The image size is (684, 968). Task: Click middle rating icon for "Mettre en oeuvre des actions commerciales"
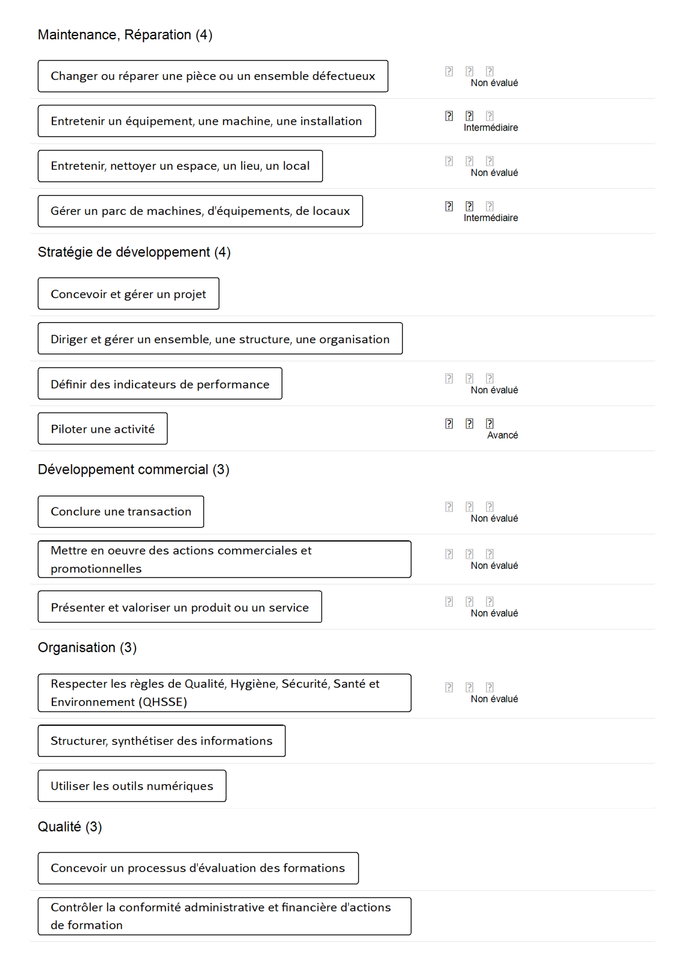(469, 554)
